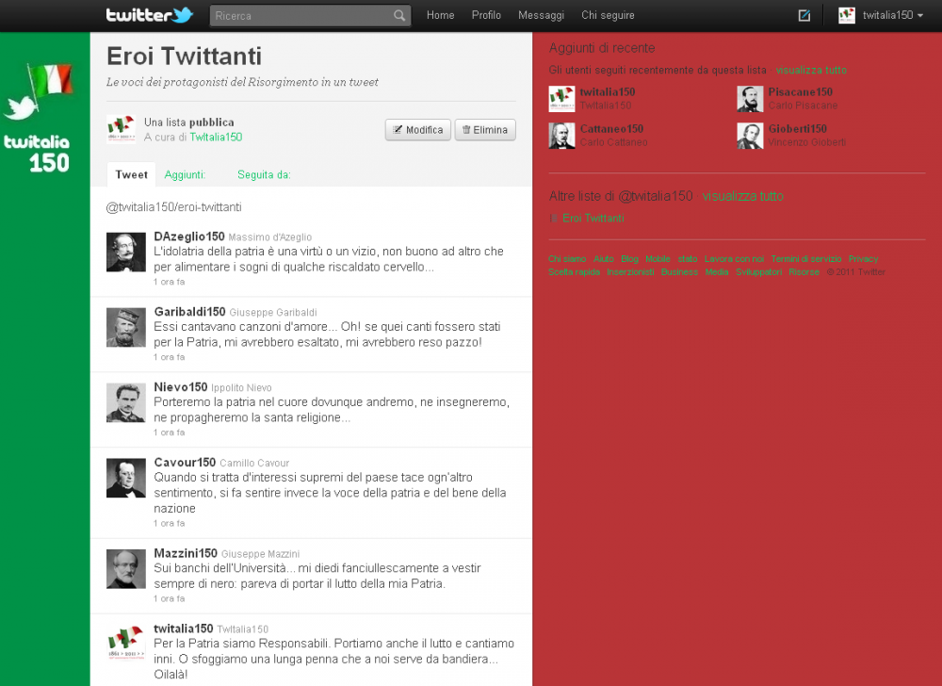Click the Cattaneo150 portrait in the sidebar
This screenshot has width=942, height=686.
click(x=561, y=136)
